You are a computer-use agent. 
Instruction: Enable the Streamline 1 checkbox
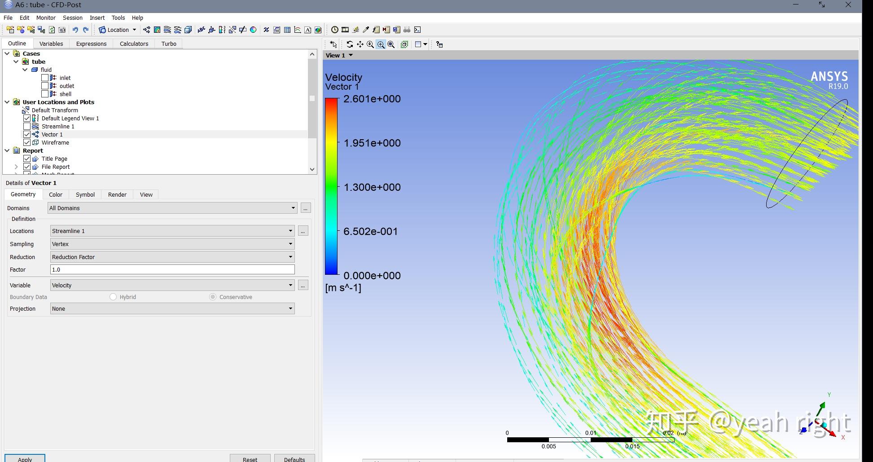click(x=27, y=127)
